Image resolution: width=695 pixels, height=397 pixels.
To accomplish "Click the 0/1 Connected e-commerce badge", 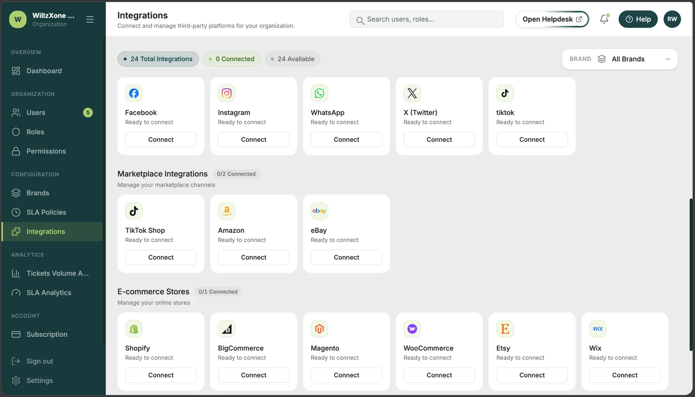I will tap(218, 292).
